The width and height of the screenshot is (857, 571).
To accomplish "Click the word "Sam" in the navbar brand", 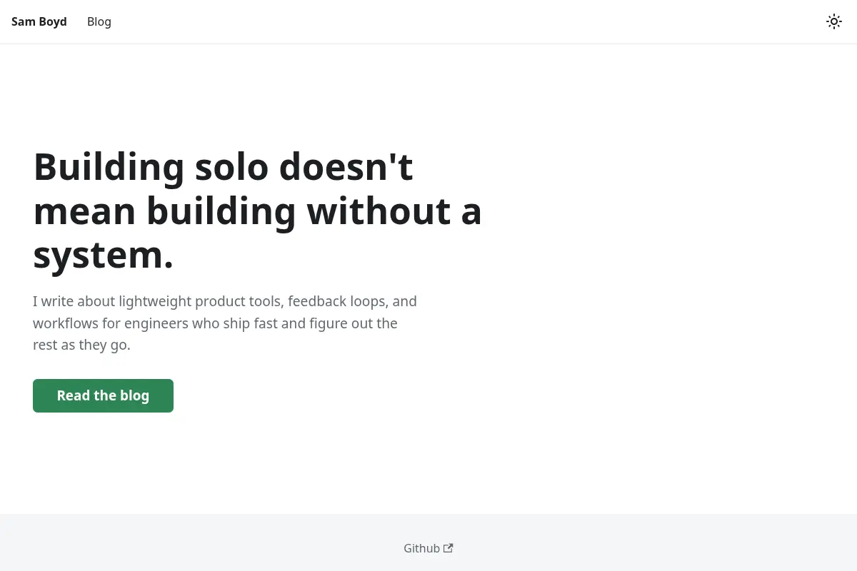I will tap(23, 21).
